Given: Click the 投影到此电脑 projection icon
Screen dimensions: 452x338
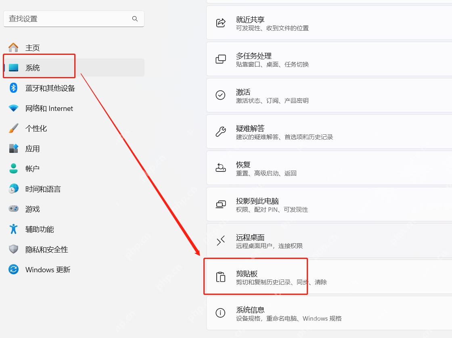Looking at the screenshot, I should pyautogui.click(x=220, y=204).
